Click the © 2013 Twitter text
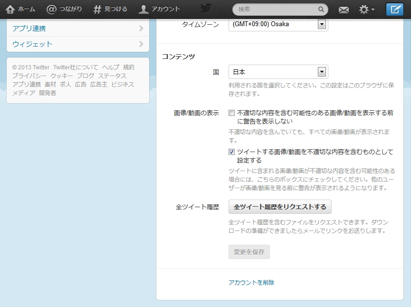The width and height of the screenshot is (411, 307). coord(31,67)
